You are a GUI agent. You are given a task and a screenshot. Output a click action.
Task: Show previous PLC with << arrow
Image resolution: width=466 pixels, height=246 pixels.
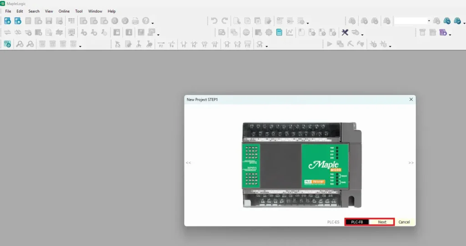(188, 163)
